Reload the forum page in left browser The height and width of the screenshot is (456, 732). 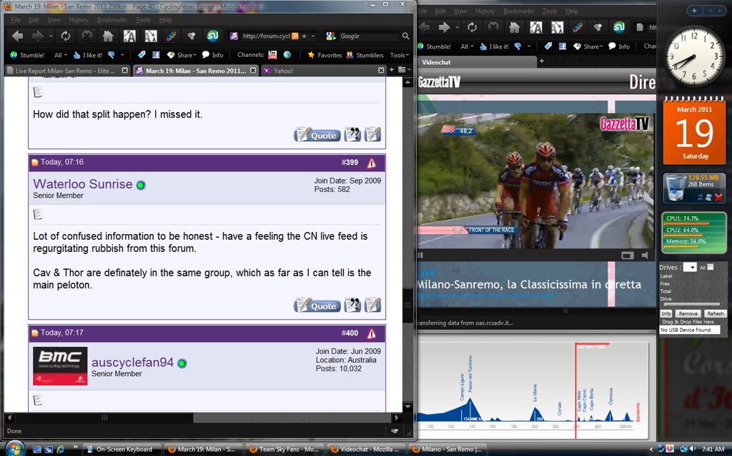[65, 36]
